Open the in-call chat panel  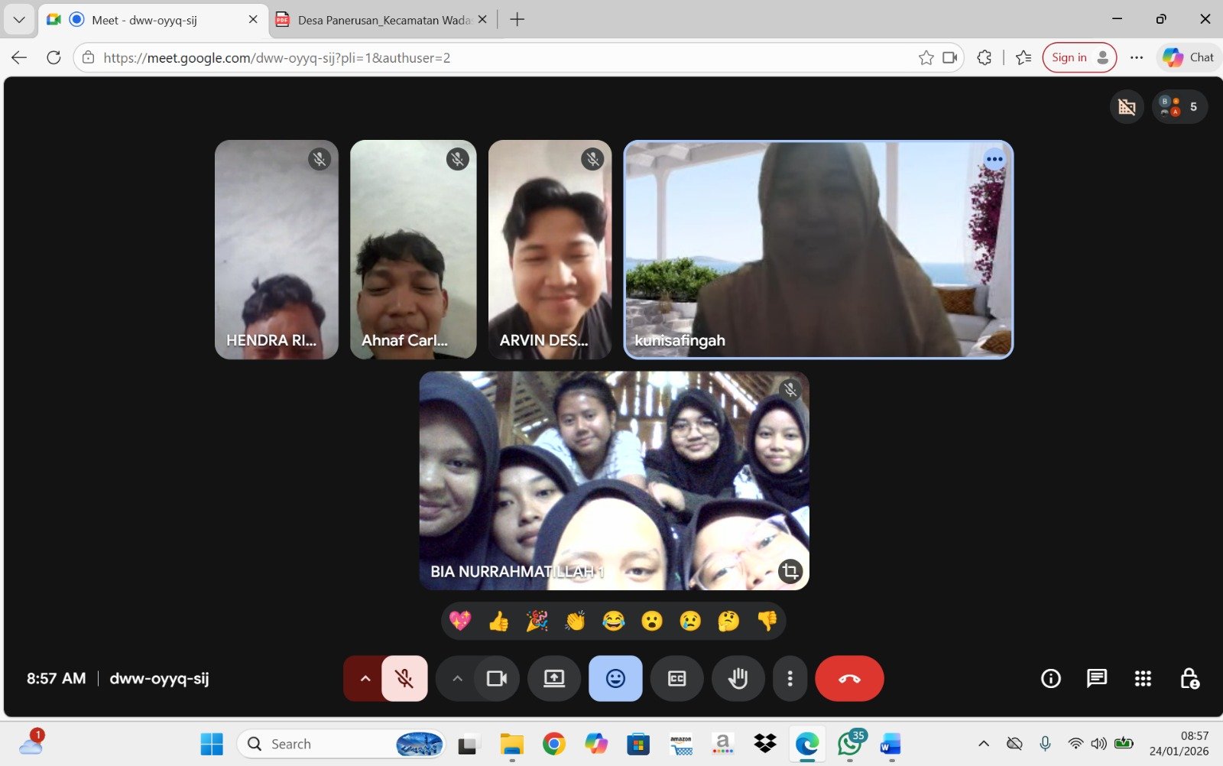click(1096, 678)
